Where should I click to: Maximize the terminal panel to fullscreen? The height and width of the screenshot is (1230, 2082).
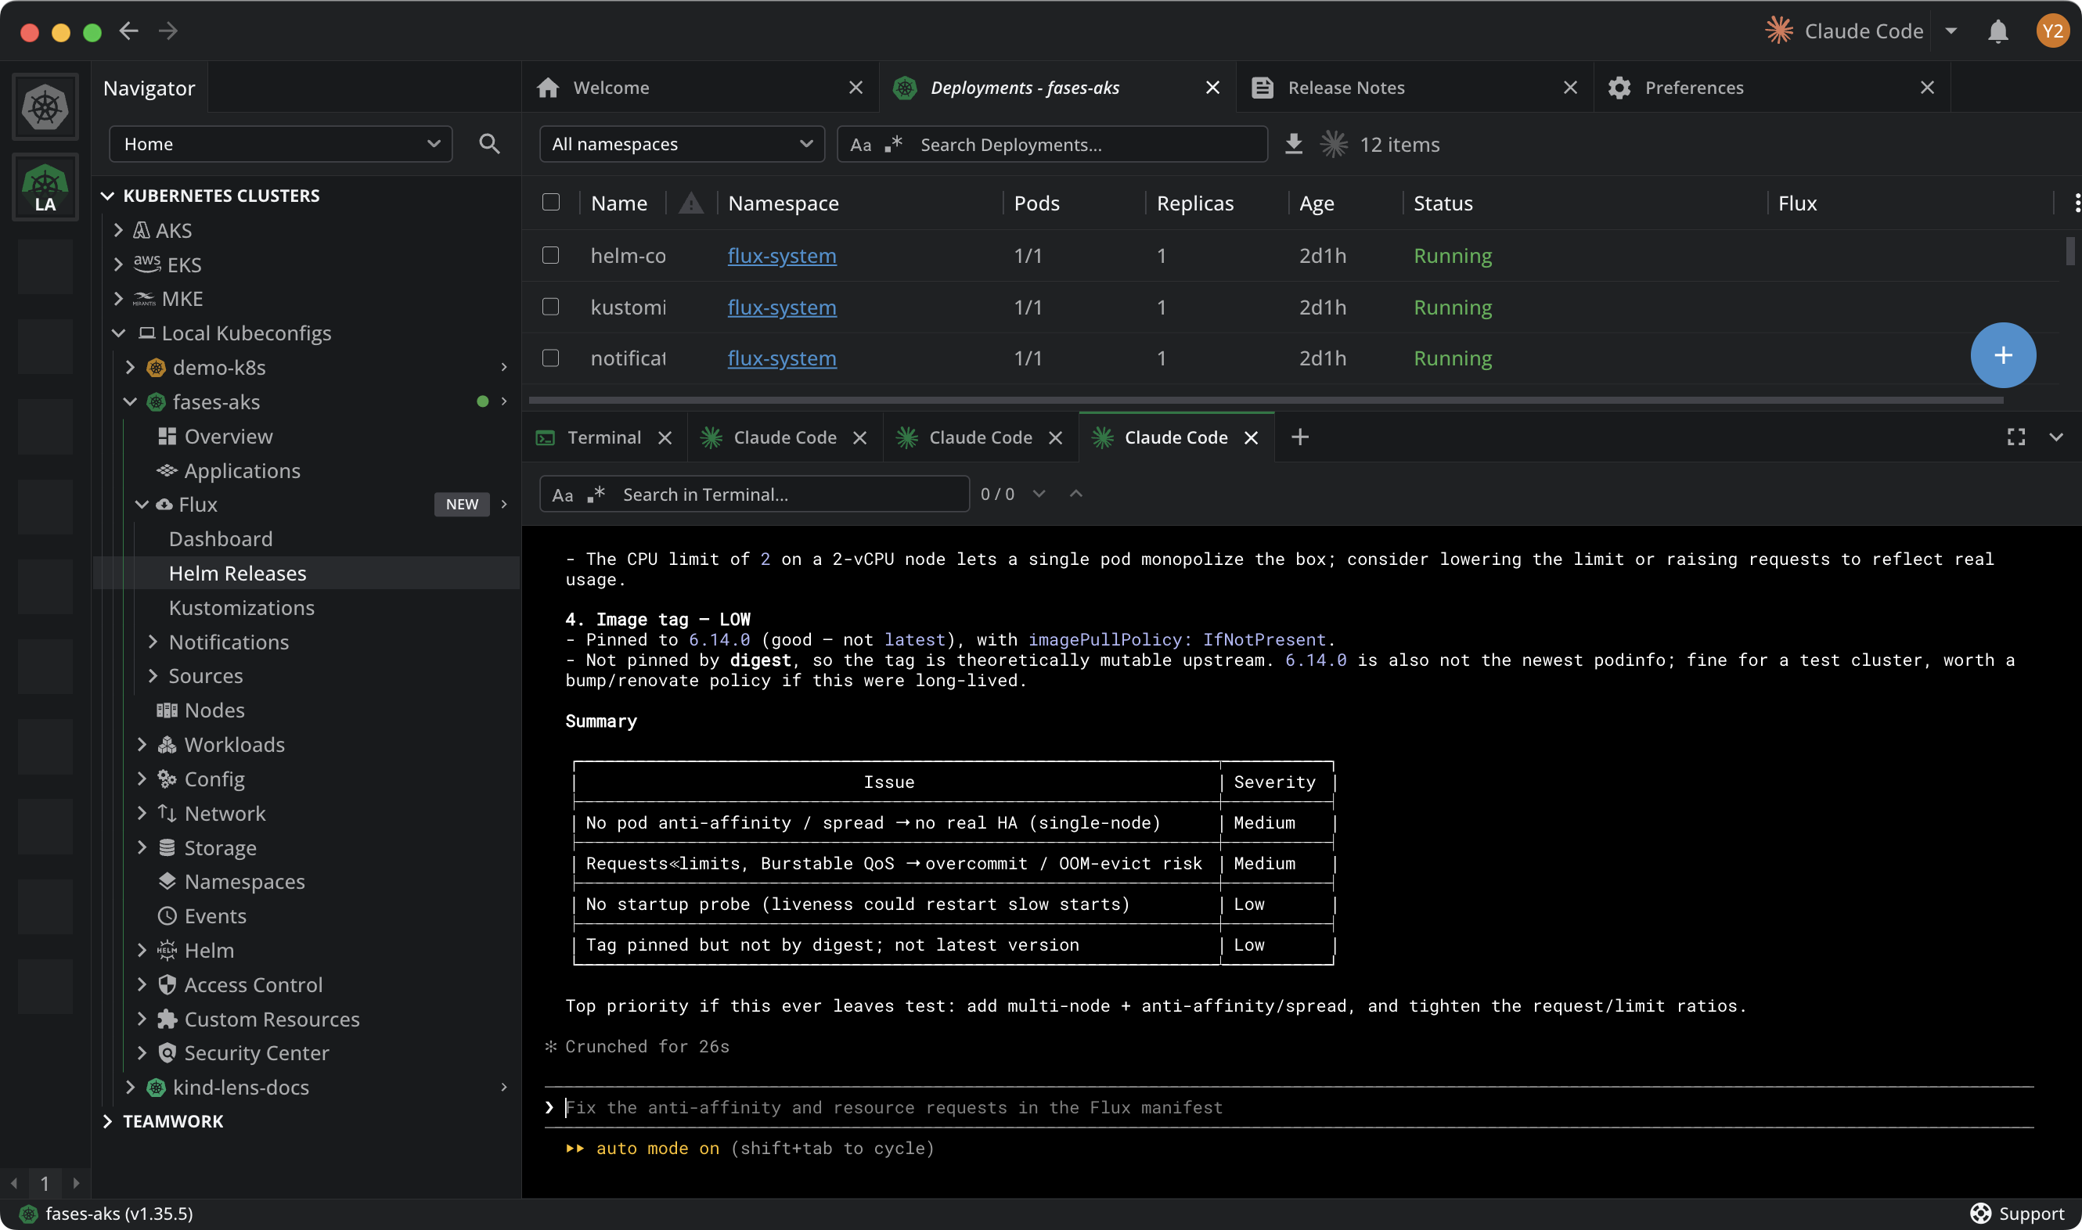[x=2015, y=437]
